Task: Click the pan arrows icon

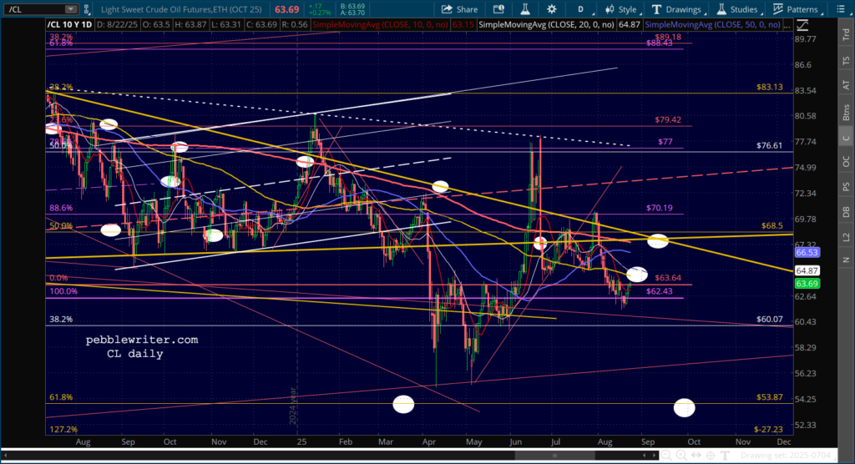Action: click(x=696, y=456)
